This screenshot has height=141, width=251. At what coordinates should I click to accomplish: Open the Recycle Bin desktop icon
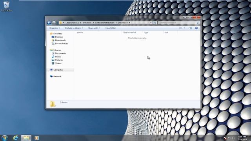pyautogui.click(x=6, y=7)
